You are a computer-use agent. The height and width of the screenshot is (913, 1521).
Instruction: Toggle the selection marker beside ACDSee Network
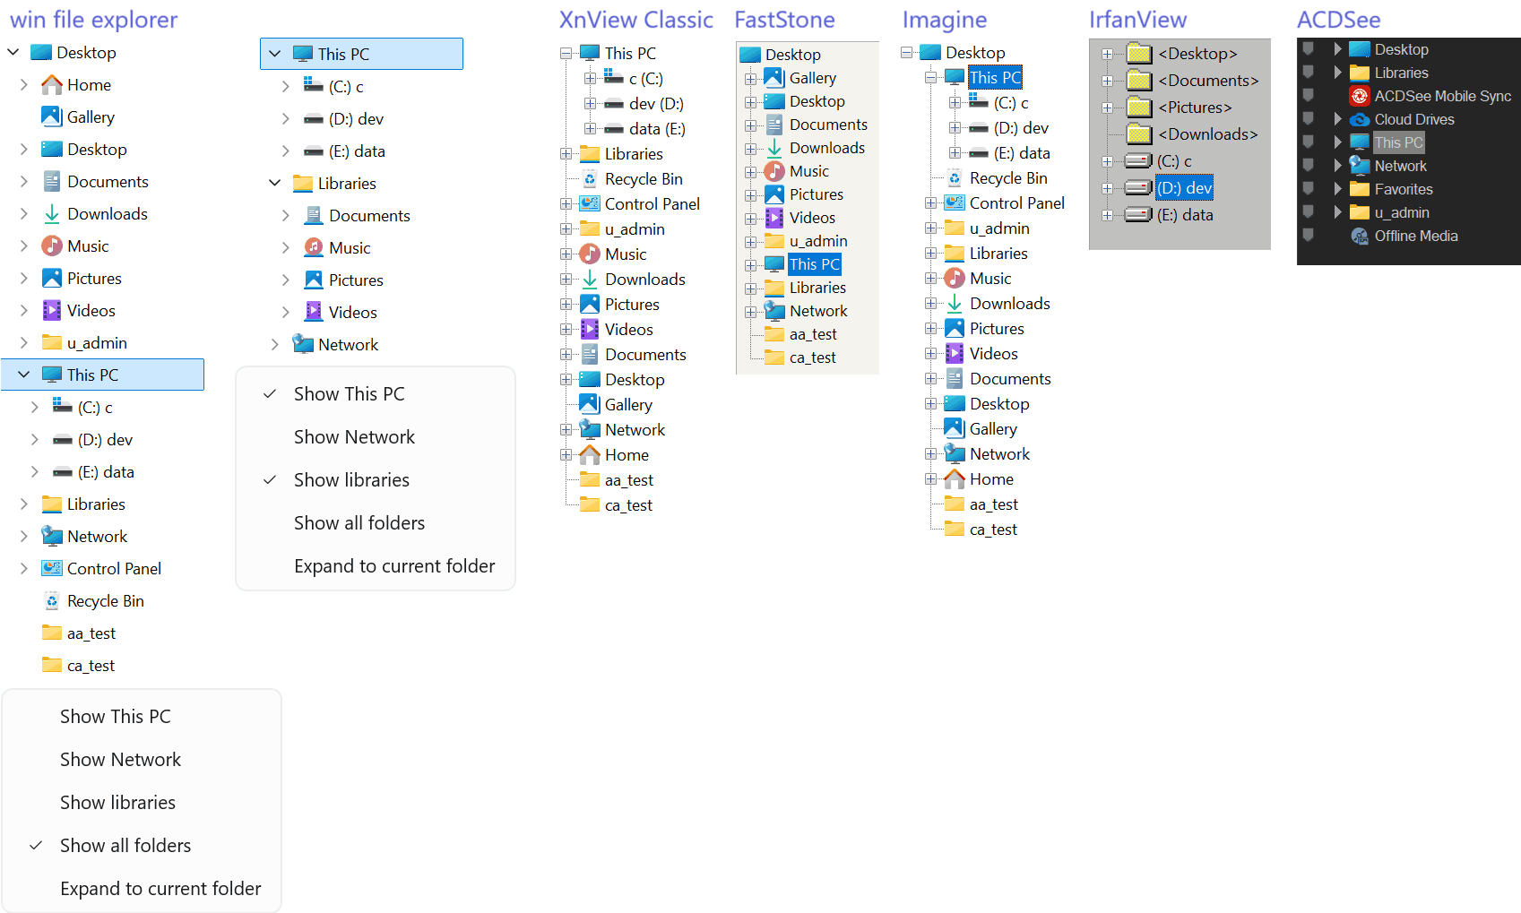tap(1309, 165)
